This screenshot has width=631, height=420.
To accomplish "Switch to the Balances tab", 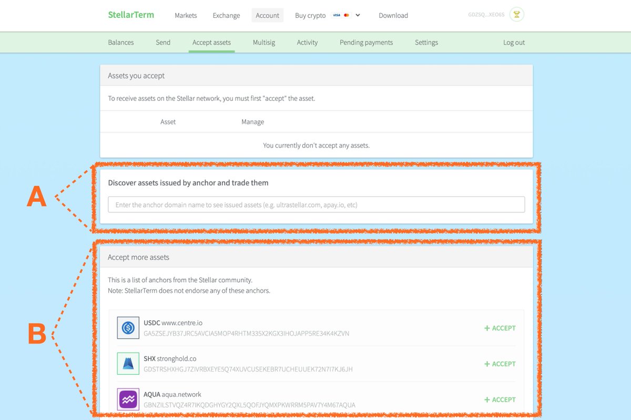I will point(121,43).
